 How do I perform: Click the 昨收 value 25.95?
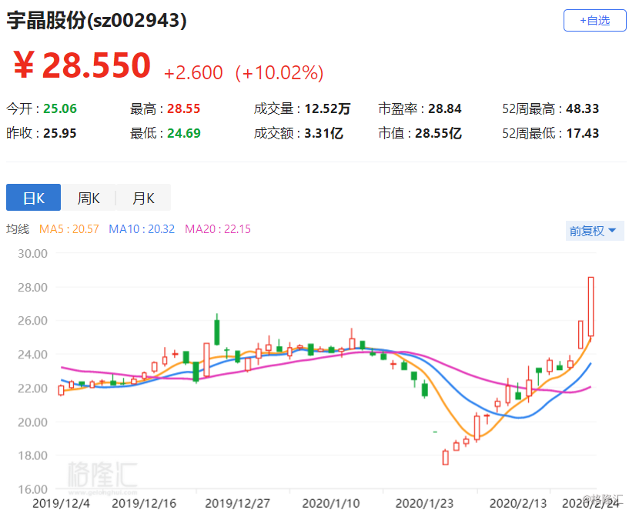[x=60, y=133]
